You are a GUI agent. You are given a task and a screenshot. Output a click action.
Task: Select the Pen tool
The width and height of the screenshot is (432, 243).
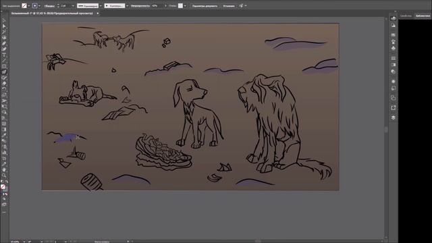pos(4,43)
